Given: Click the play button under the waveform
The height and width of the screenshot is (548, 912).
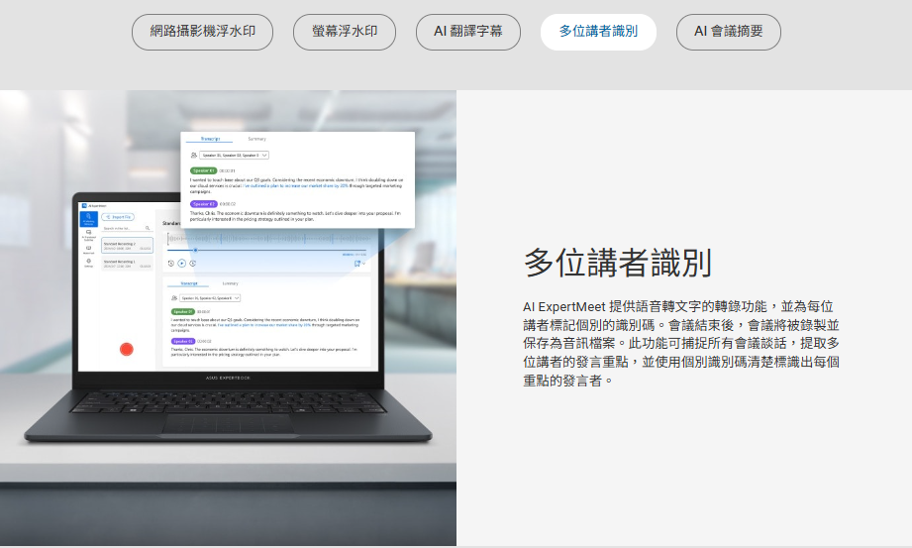Looking at the screenshot, I should click(x=181, y=263).
